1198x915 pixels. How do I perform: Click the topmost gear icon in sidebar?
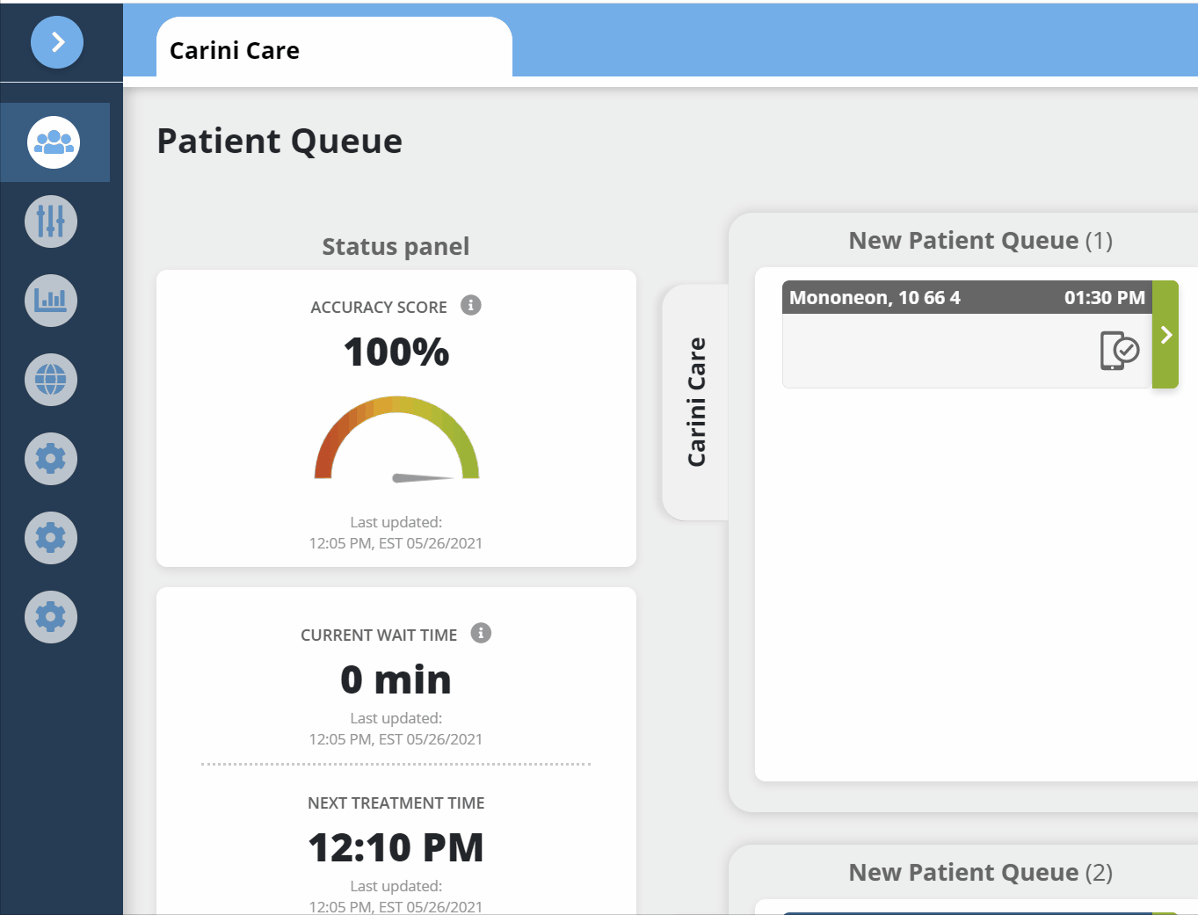(x=51, y=459)
